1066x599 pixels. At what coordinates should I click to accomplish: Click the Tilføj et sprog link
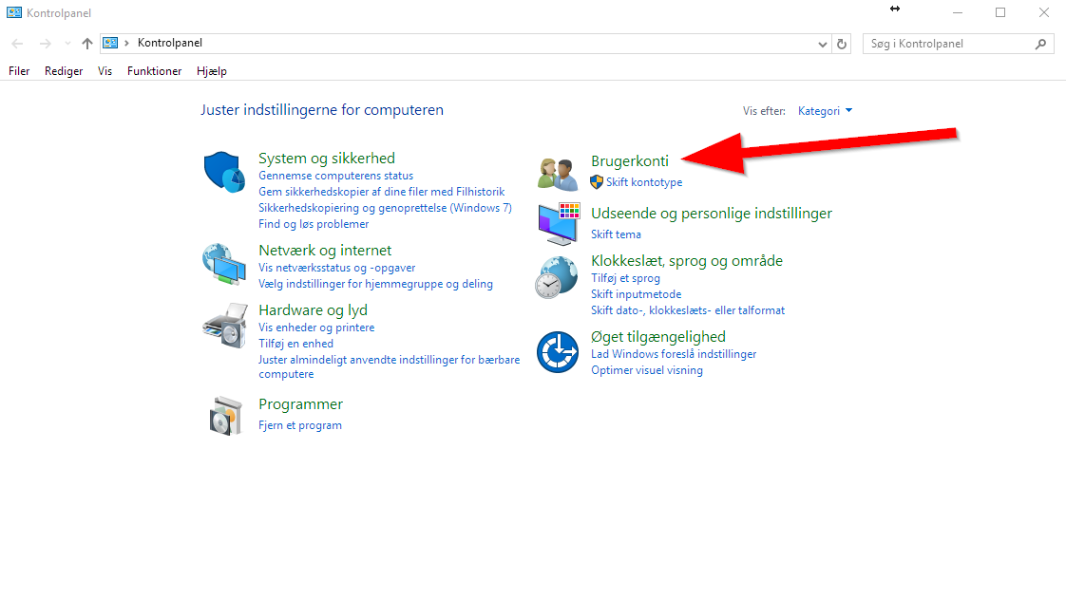click(x=625, y=278)
